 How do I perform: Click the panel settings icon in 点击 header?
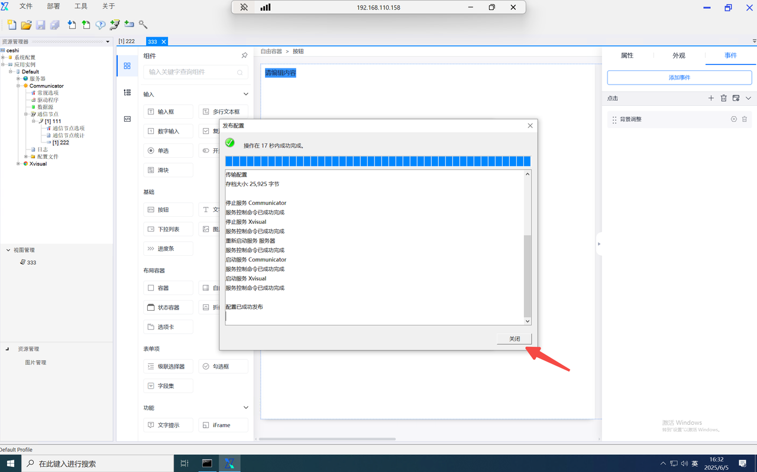pos(736,98)
